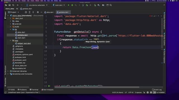
Task: Toggle the Structure tool window side tab
Action: click(x=5, y=70)
